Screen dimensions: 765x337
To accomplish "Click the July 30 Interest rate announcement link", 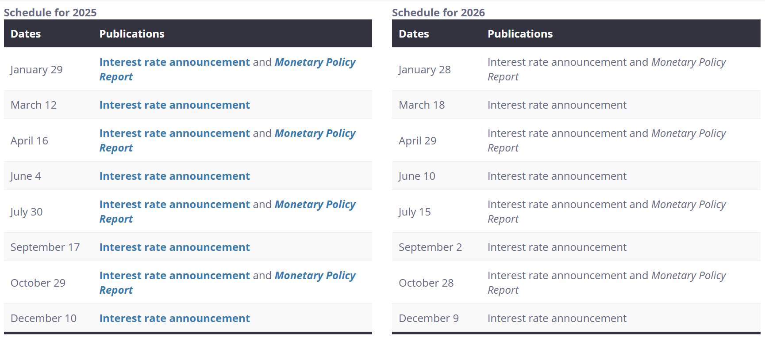I will pos(174,204).
